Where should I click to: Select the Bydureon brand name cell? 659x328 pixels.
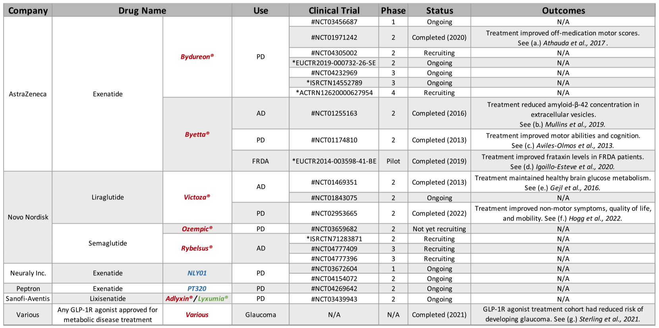coord(197,57)
